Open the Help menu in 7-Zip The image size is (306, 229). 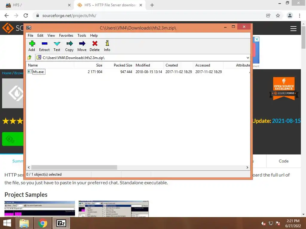pos(94,35)
